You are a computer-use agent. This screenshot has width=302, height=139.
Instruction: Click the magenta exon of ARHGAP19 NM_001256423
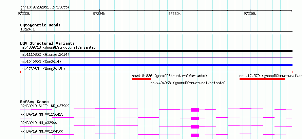[x=195, y=118]
